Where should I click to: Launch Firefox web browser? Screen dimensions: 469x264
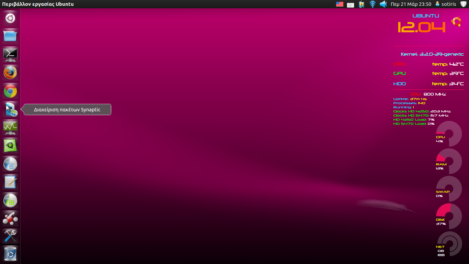pyautogui.click(x=10, y=73)
